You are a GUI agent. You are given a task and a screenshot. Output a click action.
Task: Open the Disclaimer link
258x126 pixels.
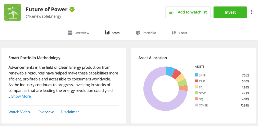click(70, 112)
